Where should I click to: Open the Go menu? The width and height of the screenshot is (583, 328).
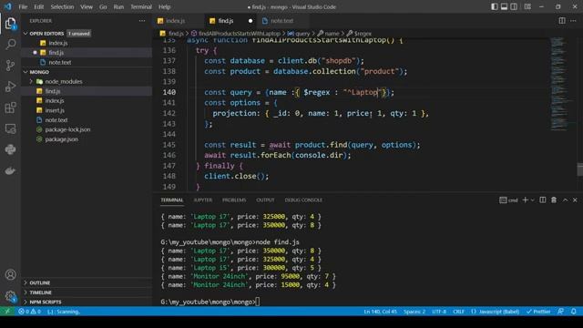103,6
